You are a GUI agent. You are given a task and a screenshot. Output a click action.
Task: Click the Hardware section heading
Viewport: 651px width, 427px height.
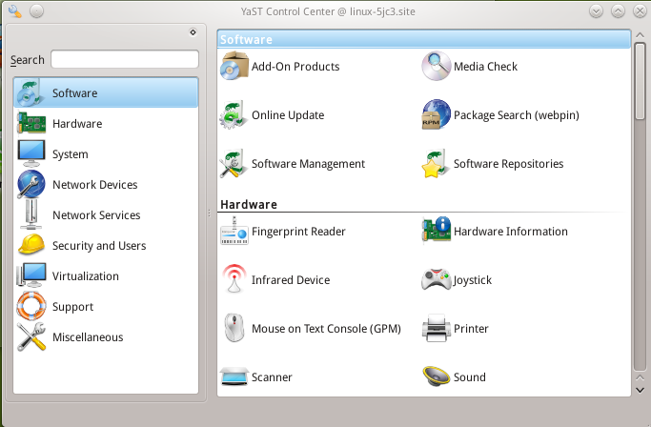[249, 204]
